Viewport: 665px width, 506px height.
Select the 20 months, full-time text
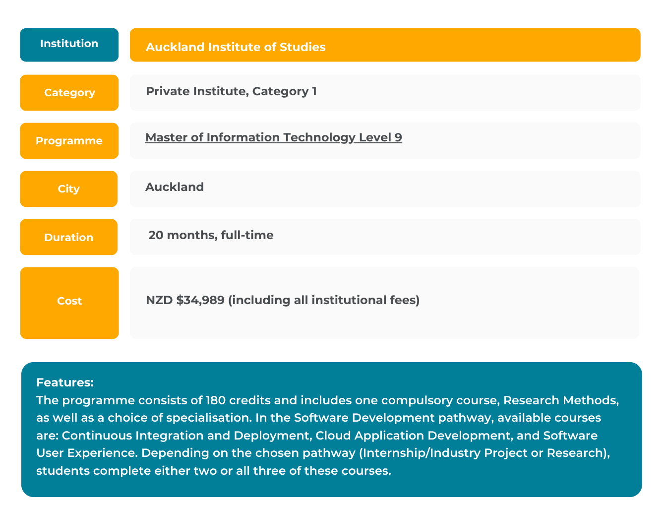click(x=211, y=235)
